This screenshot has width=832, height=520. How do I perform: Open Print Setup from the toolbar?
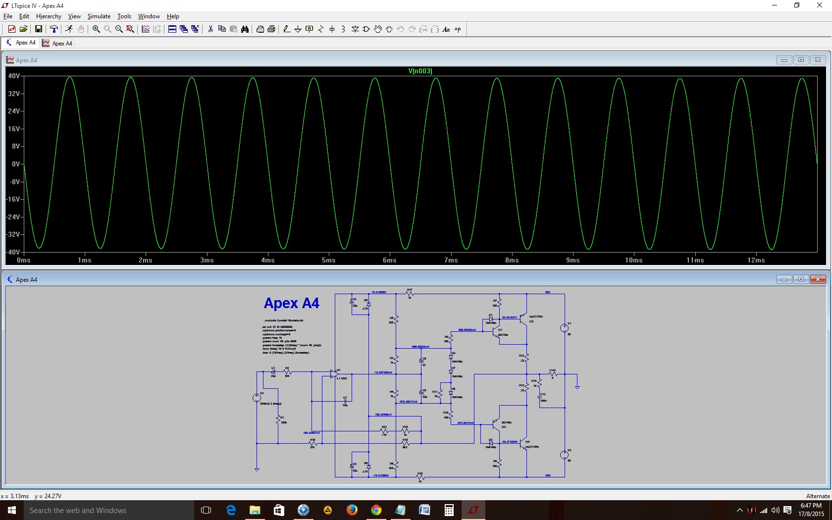point(260,29)
